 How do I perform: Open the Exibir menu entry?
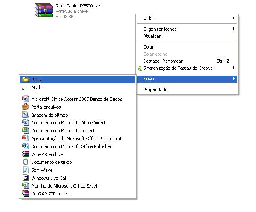pos(187,18)
